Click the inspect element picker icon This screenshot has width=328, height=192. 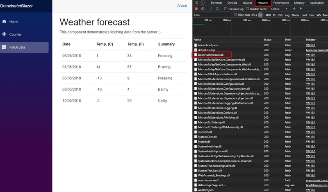[197, 3]
